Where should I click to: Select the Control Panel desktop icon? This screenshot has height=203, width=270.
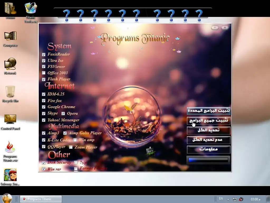tap(10, 122)
